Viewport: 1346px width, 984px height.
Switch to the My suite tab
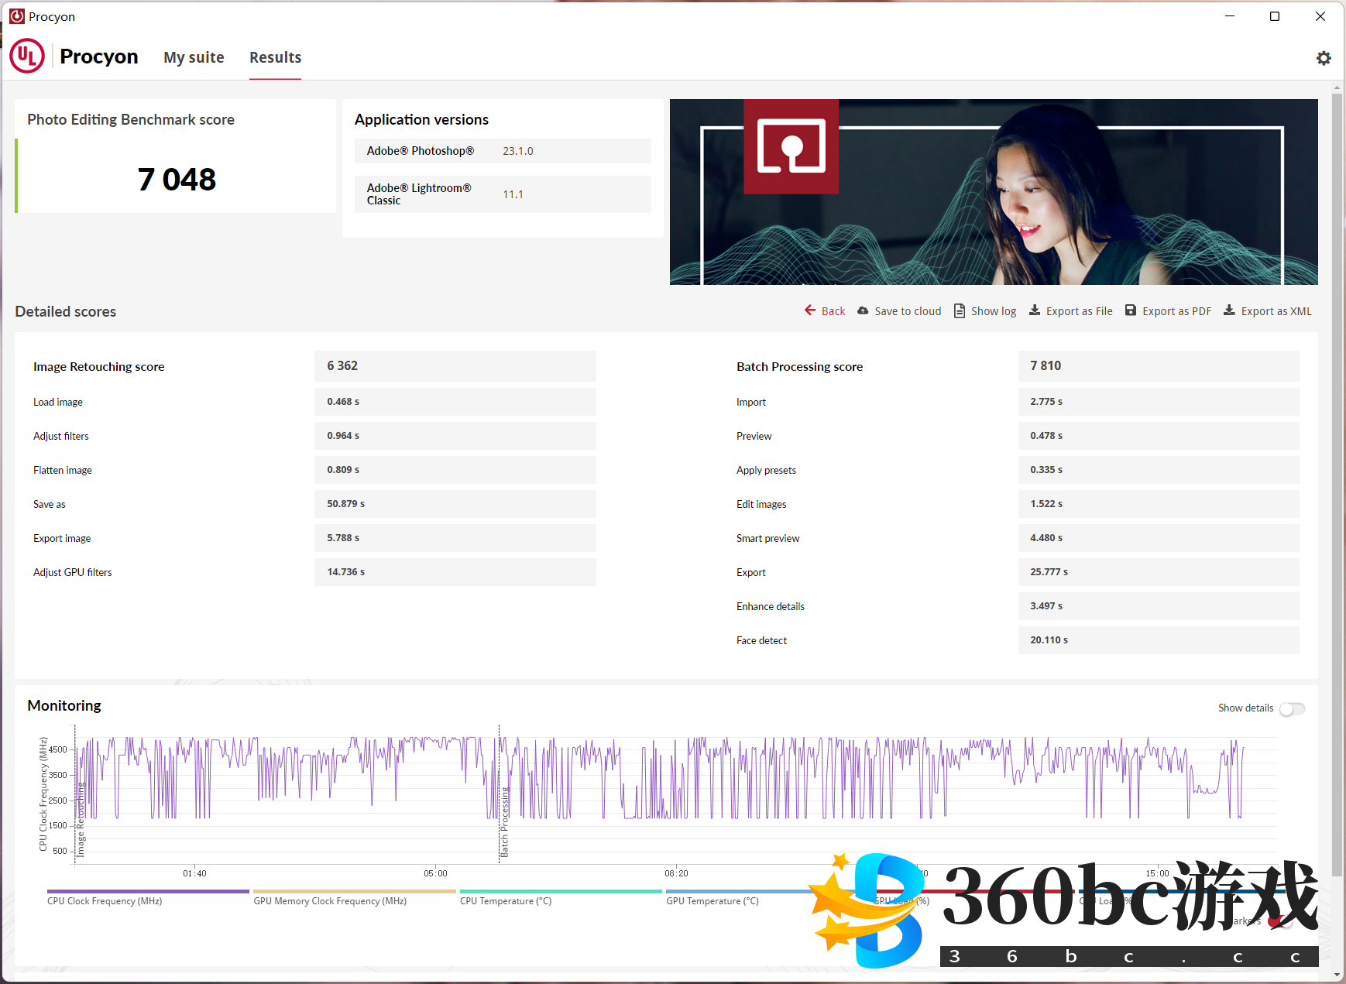pyautogui.click(x=194, y=57)
